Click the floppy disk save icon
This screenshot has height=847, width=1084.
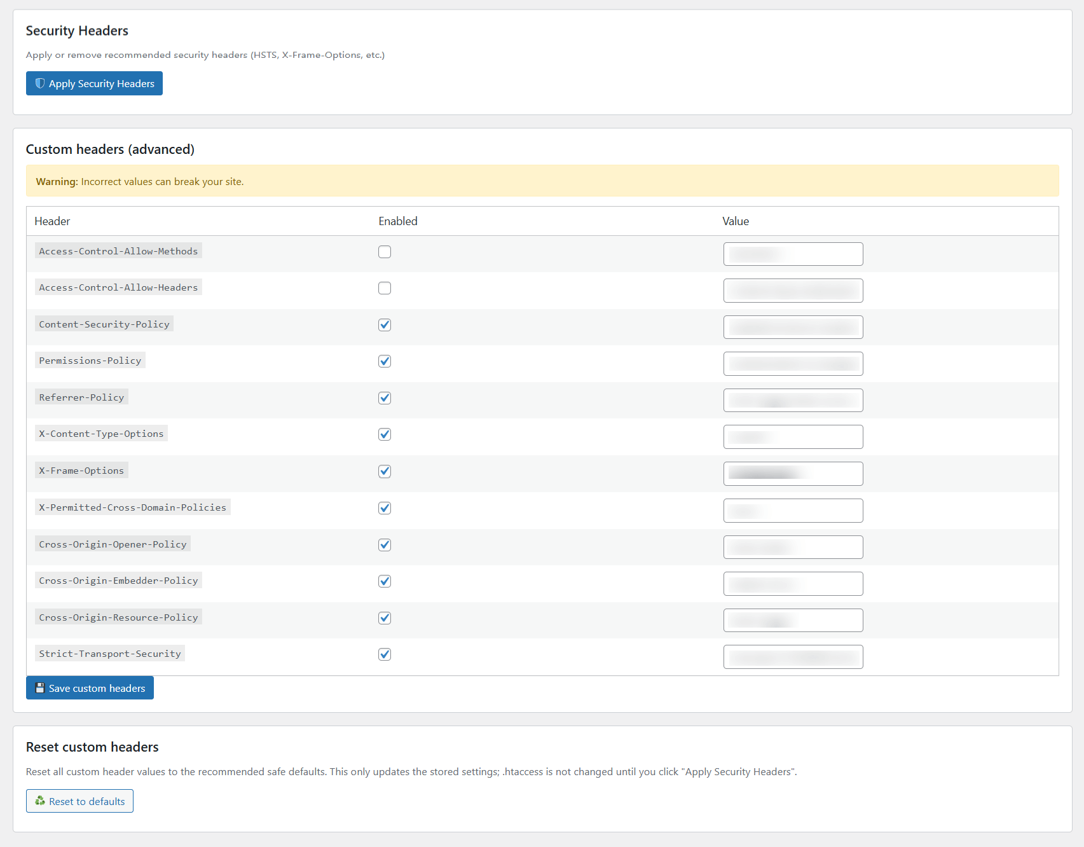[x=40, y=688]
